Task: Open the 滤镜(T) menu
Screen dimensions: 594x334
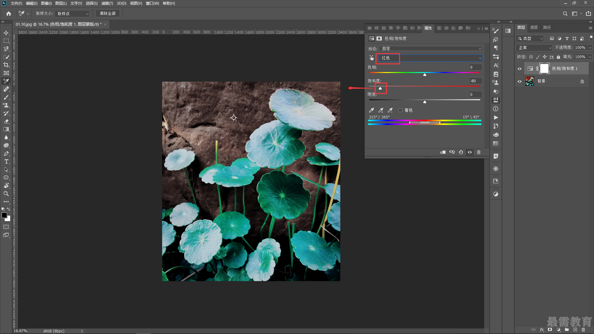Action: pyautogui.click(x=107, y=3)
